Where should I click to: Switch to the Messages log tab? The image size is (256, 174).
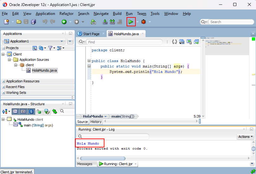84,164
